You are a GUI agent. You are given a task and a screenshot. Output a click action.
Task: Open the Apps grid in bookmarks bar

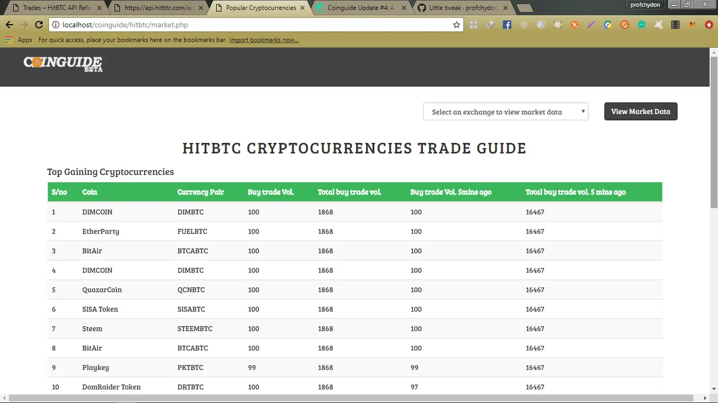19,40
